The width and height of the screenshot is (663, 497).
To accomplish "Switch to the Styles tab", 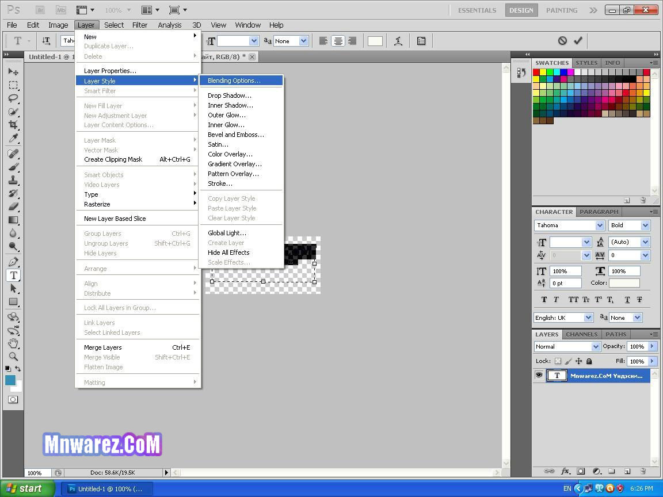I will click(x=586, y=63).
